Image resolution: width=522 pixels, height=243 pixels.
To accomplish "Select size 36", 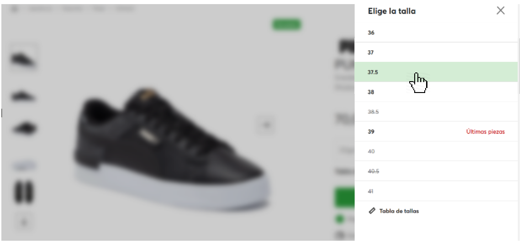I will tap(436, 32).
